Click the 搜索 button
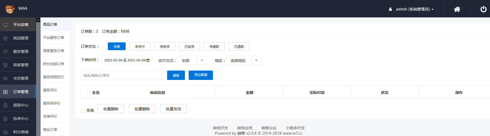This screenshot has width=490, height=136. 176,75
